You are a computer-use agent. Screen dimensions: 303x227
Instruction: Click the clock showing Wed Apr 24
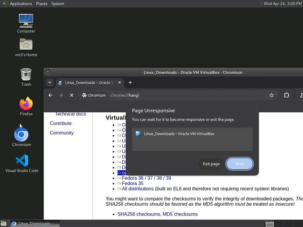pyautogui.click(x=283, y=4)
